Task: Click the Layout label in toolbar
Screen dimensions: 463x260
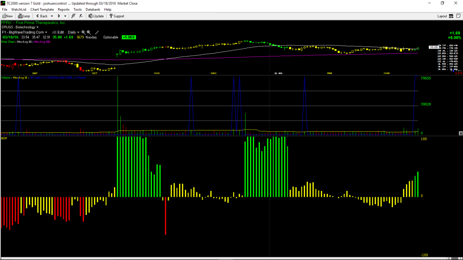Action: [x=442, y=16]
